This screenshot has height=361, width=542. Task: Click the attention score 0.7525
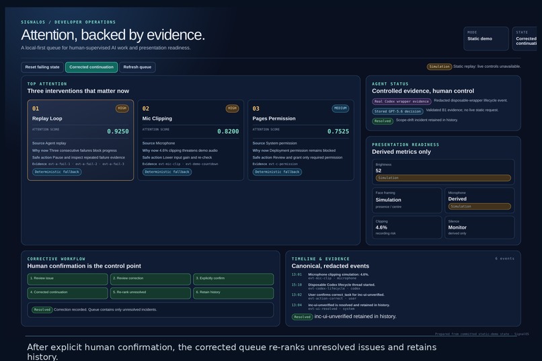(x=338, y=131)
